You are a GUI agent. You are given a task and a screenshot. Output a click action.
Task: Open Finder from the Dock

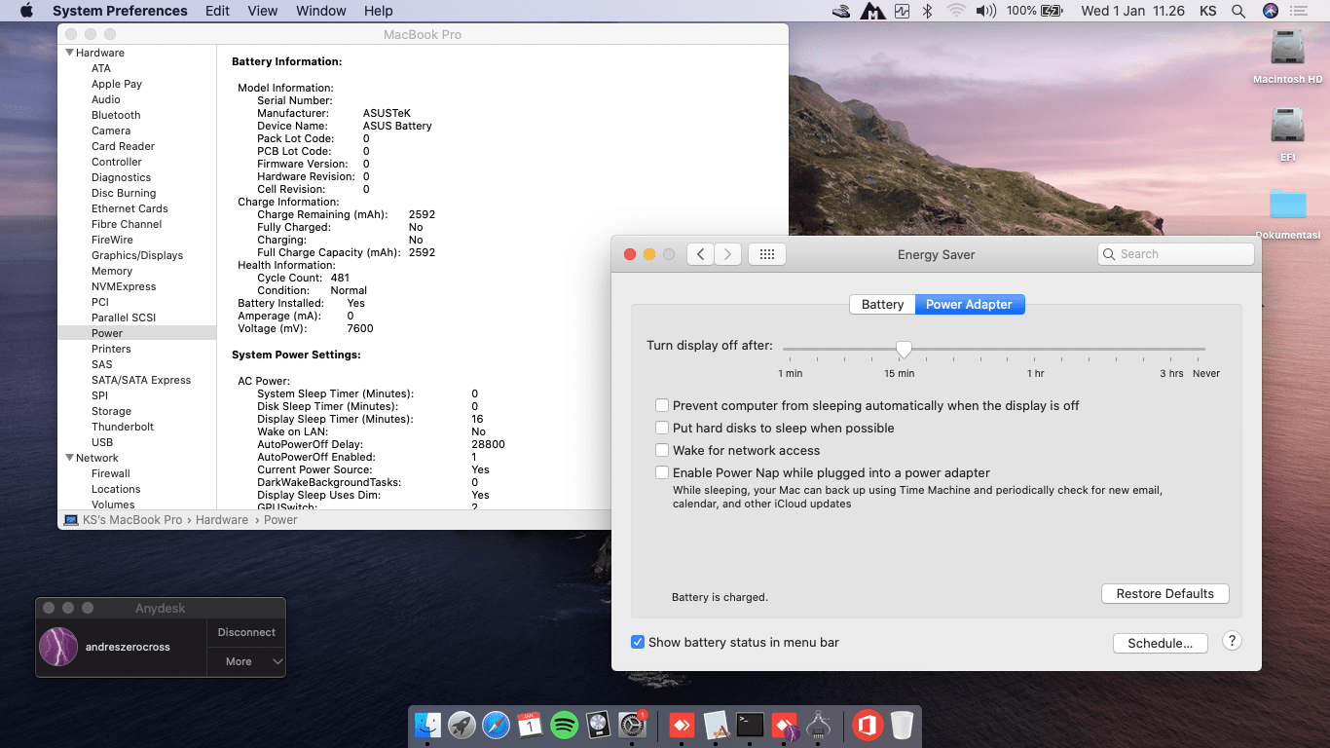coord(428,725)
